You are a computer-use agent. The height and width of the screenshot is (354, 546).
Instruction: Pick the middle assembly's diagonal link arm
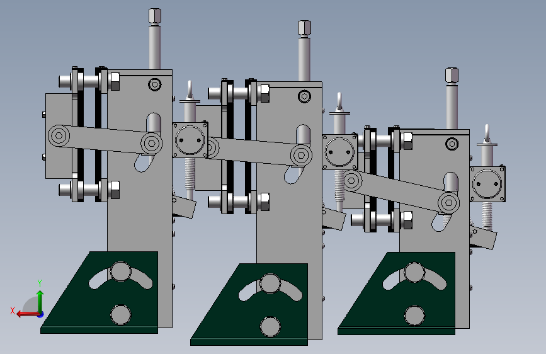coord(258,151)
